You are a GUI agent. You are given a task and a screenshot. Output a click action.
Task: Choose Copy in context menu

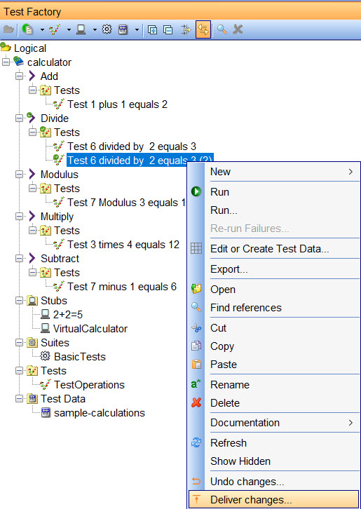pyautogui.click(x=274, y=346)
